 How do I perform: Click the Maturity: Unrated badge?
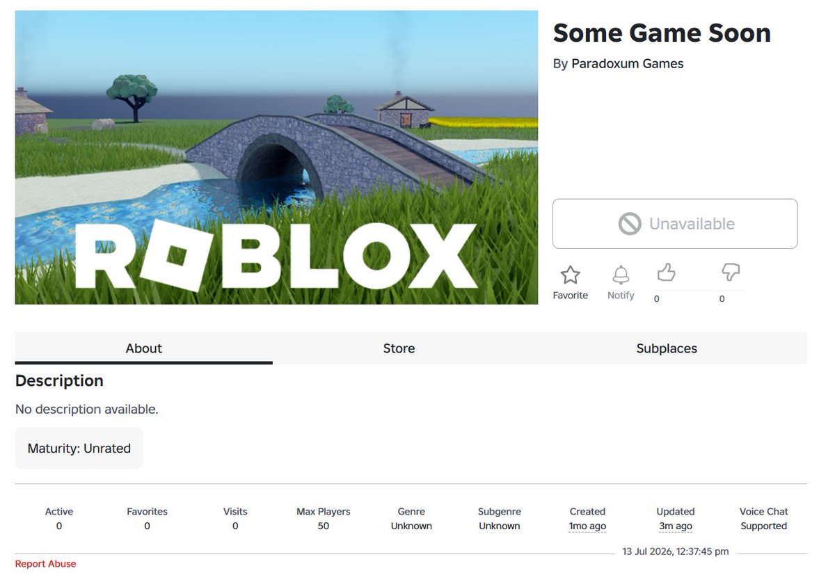tap(79, 449)
